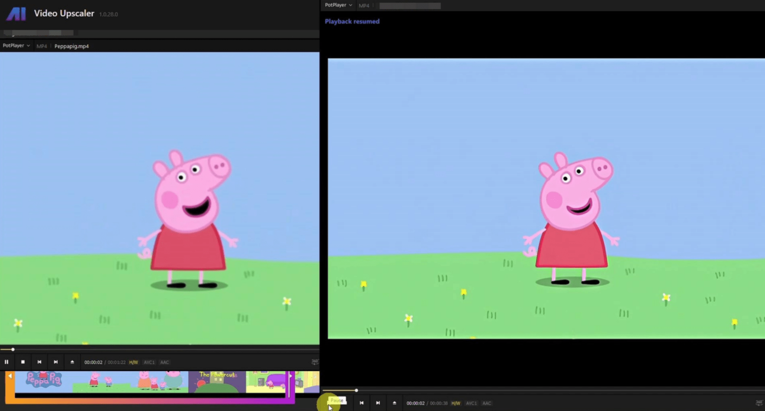Click the Stop button on the left player
This screenshot has height=411, width=765.
[23, 362]
